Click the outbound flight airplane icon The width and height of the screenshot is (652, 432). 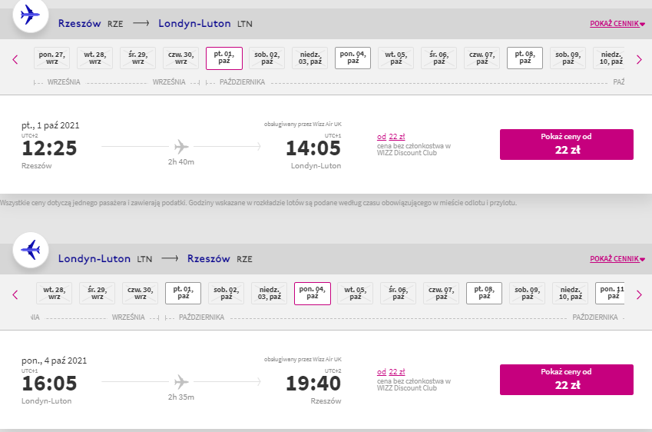(x=31, y=15)
